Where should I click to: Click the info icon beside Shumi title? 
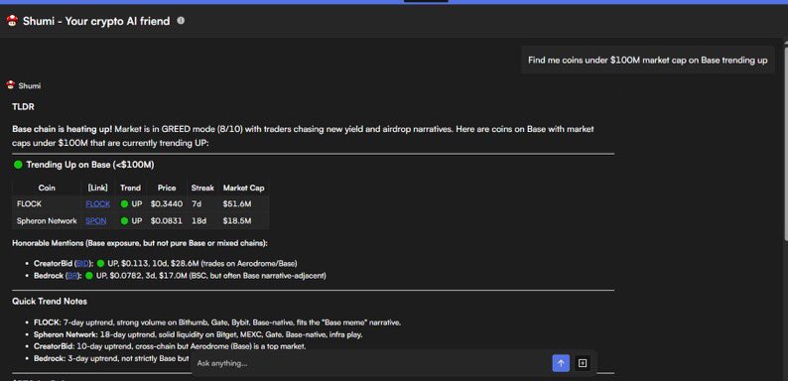(x=181, y=21)
